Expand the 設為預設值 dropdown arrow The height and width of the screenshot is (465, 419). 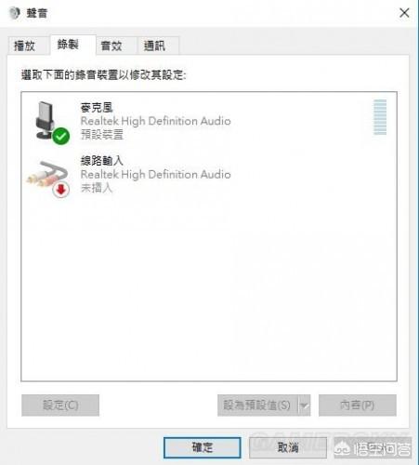pyautogui.click(x=304, y=405)
